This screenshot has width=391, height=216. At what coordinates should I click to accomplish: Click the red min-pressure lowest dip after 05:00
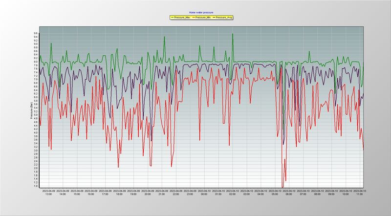(x=282, y=187)
